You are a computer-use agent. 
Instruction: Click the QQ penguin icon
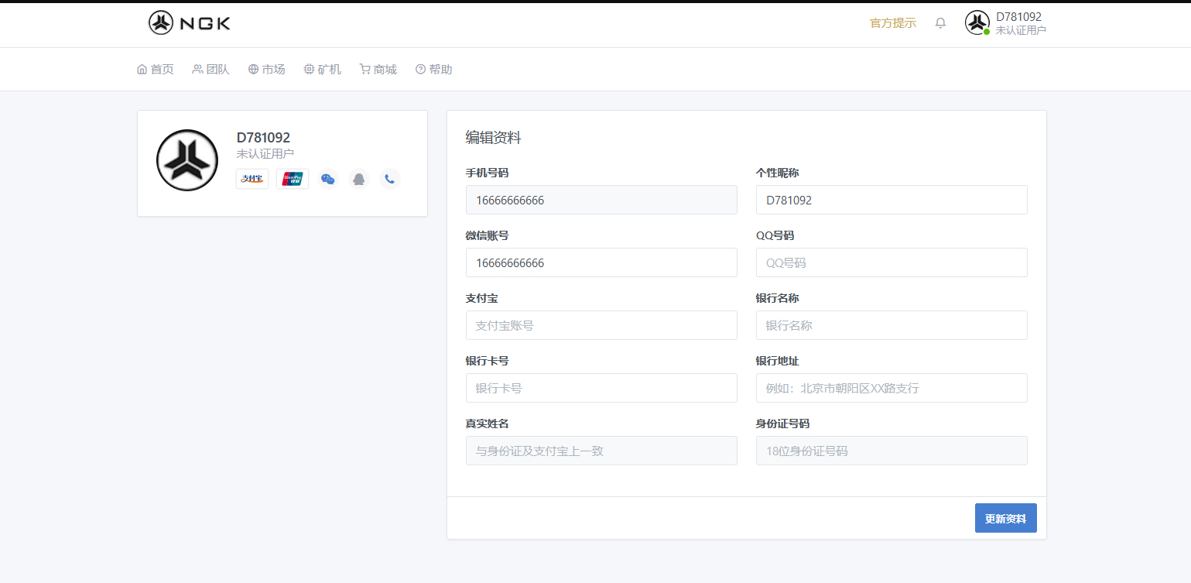click(x=359, y=179)
